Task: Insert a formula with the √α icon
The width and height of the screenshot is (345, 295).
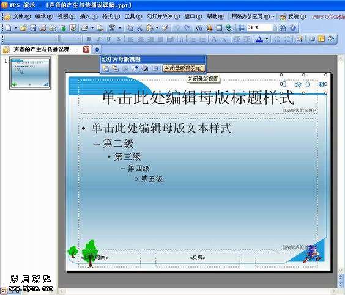Action: (x=199, y=28)
